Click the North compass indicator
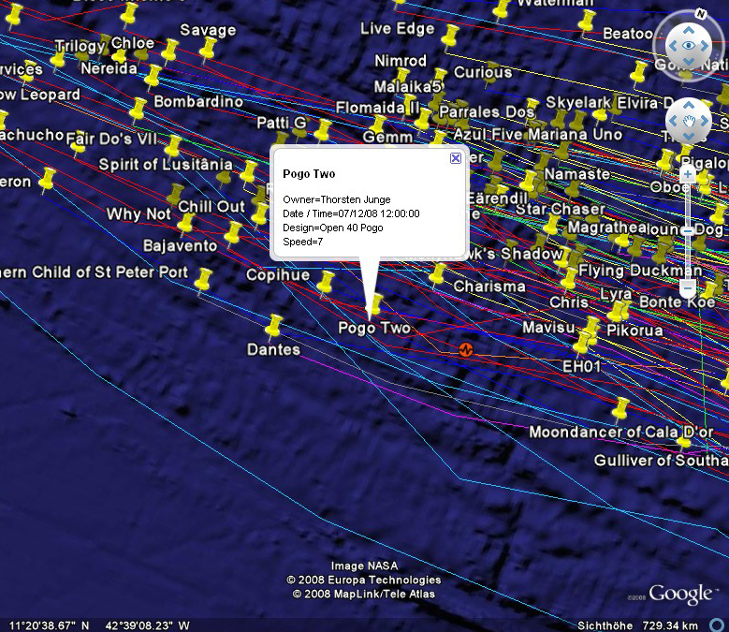The height and width of the screenshot is (632, 729). 700,14
